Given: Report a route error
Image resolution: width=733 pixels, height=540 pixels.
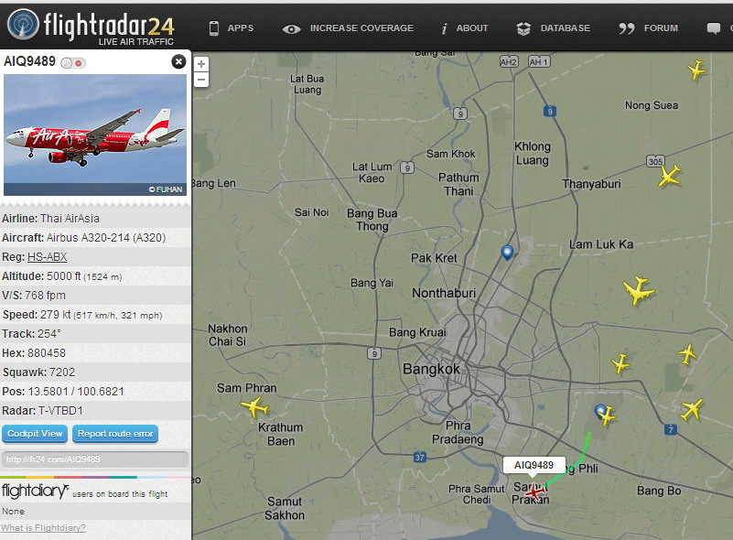Looking at the screenshot, I should (115, 434).
